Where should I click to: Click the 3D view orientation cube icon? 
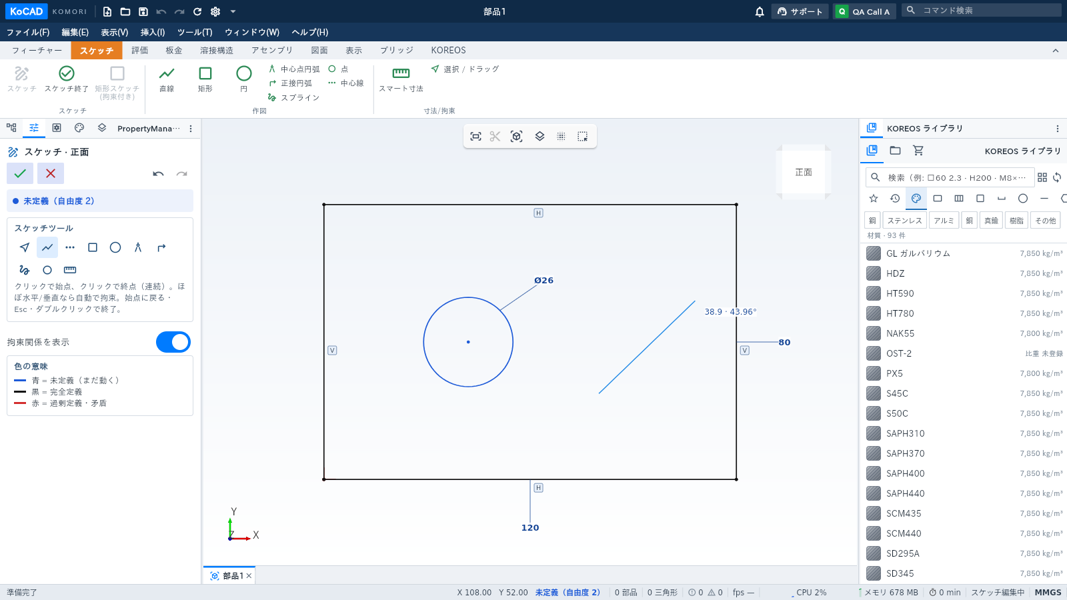tap(516, 136)
